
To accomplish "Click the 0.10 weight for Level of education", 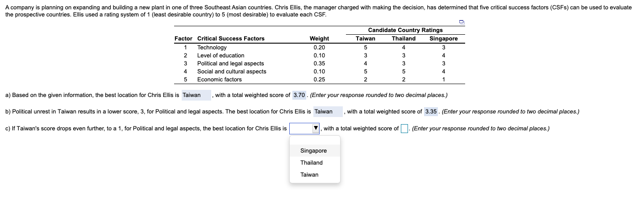I will [x=319, y=56].
